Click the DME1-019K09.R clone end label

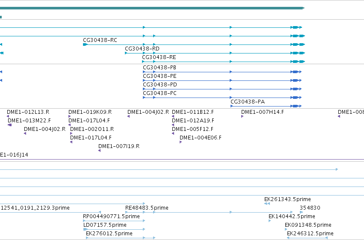90,112
